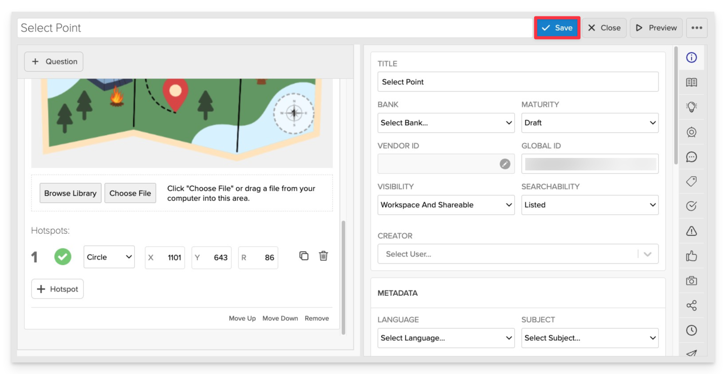Screen dimensions: 726x374
Task: Open the target/standards icon in sidebar
Action: (691, 132)
